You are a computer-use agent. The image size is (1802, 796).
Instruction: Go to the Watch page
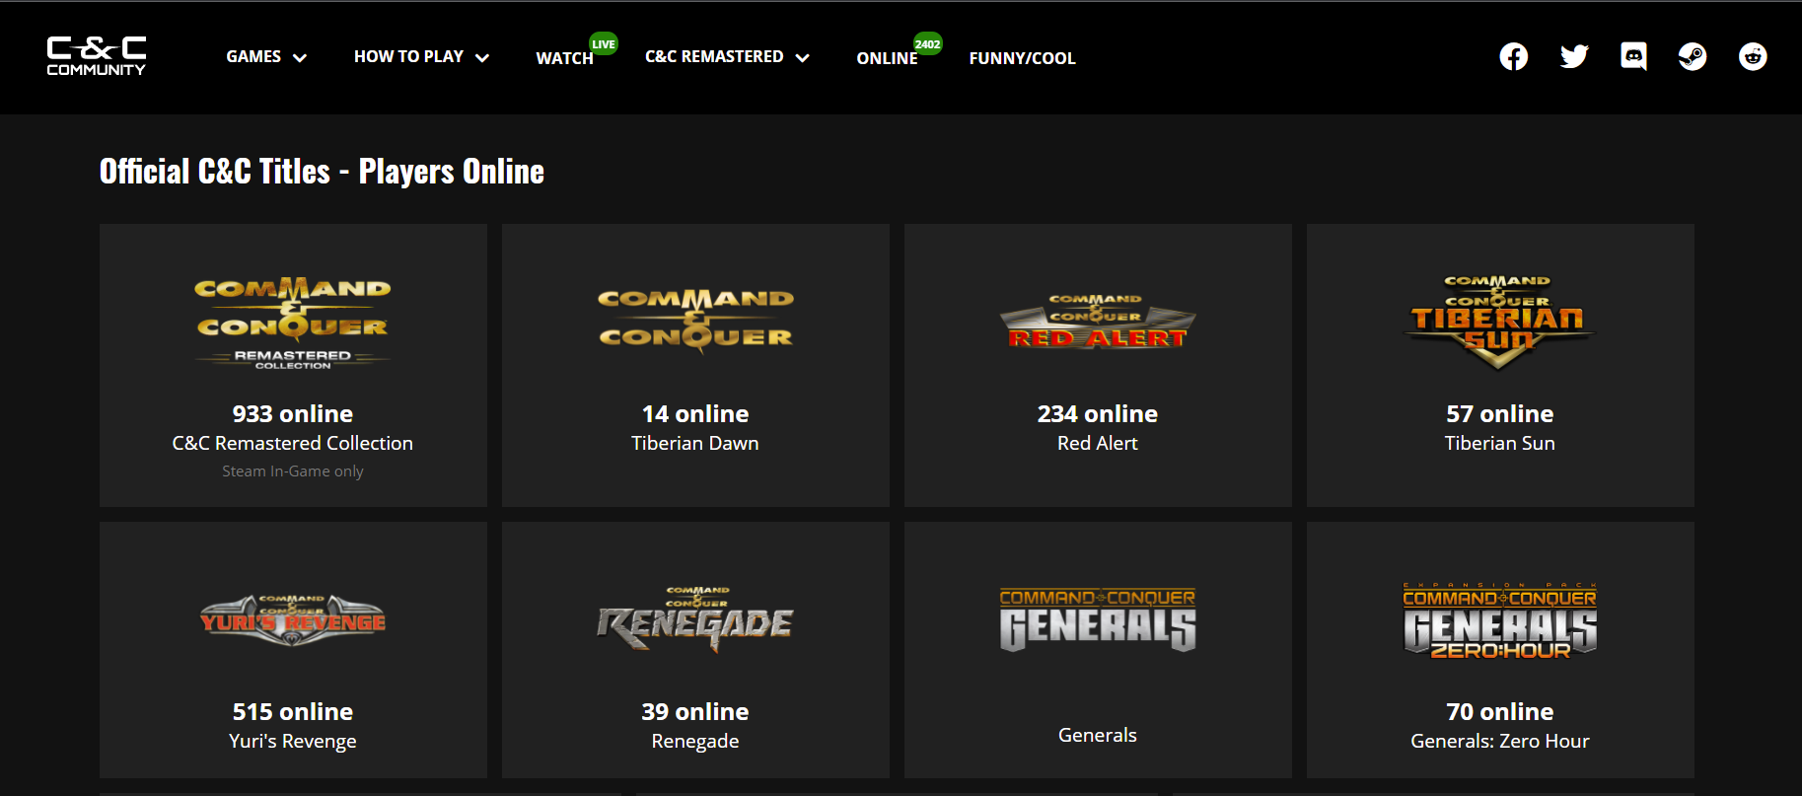click(564, 58)
